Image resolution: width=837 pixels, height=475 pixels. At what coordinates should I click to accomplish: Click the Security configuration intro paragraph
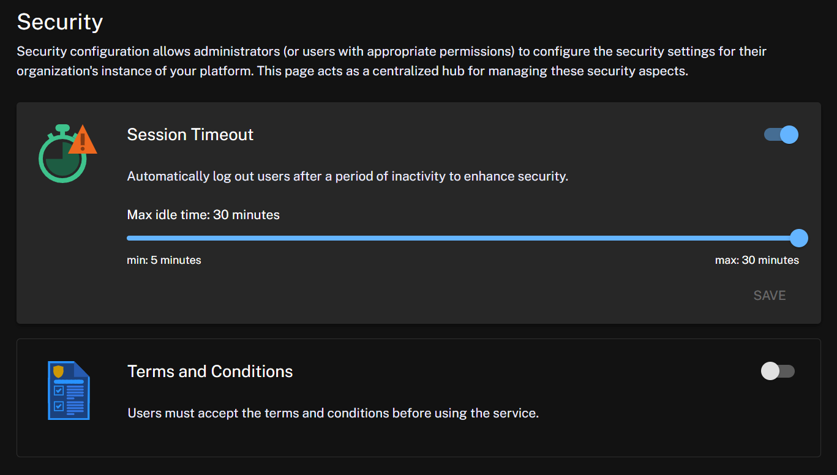[391, 61]
